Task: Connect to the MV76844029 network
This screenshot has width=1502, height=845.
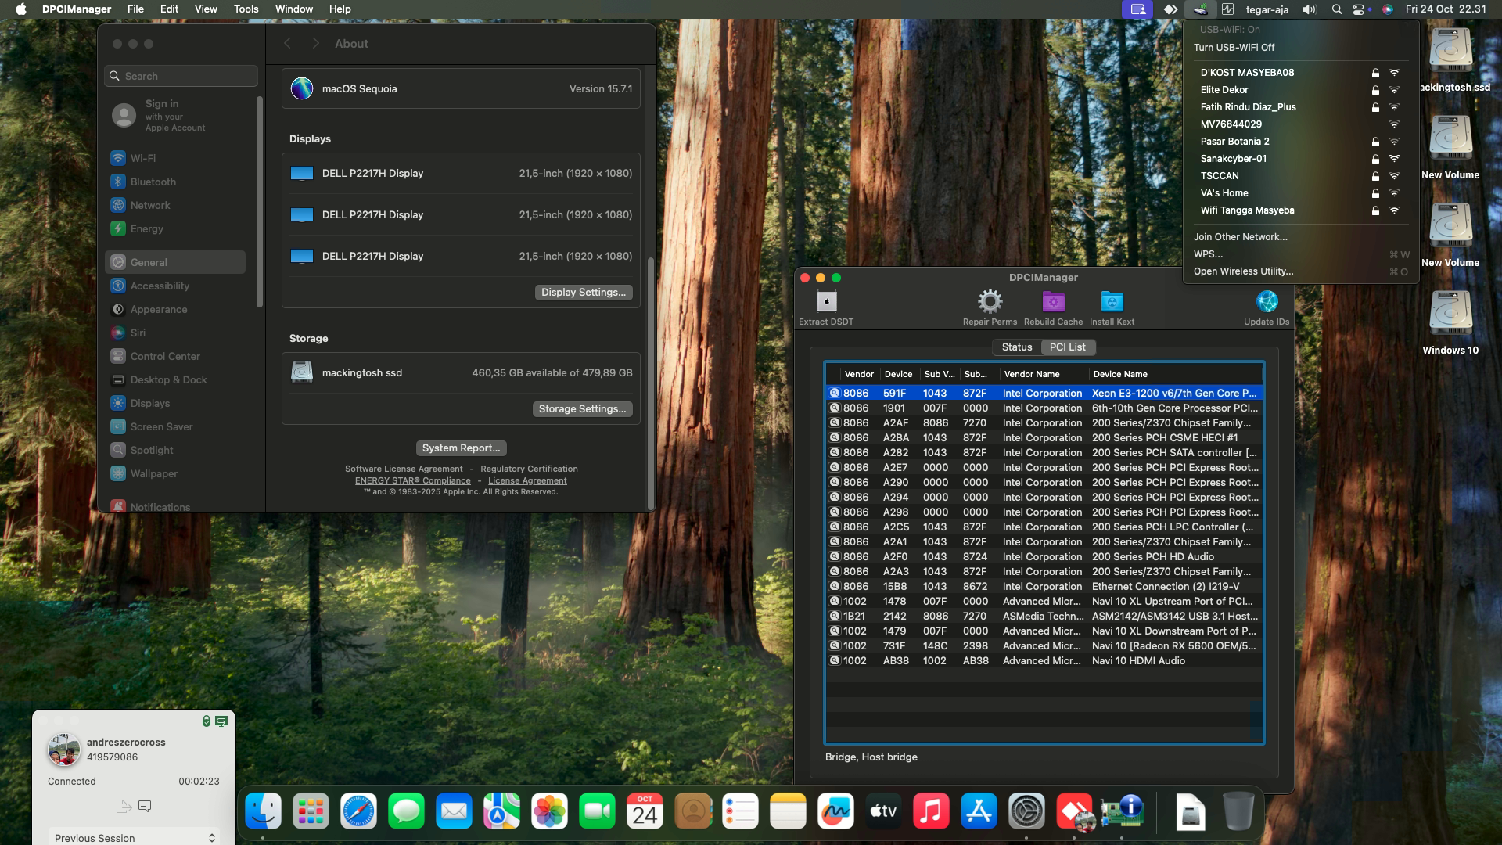Action: [x=1301, y=124]
